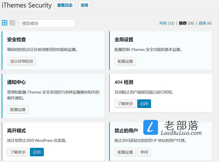Click 了解更多 in 404 检测 card
This screenshot has height=162, width=219.
tap(125, 104)
